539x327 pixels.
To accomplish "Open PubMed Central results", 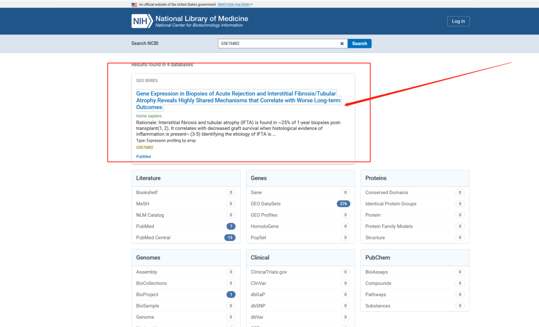I will (x=186, y=238).
